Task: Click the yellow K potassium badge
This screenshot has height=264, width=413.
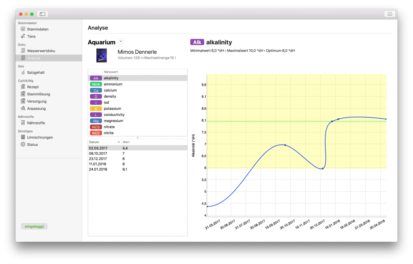Action: click(x=96, y=109)
